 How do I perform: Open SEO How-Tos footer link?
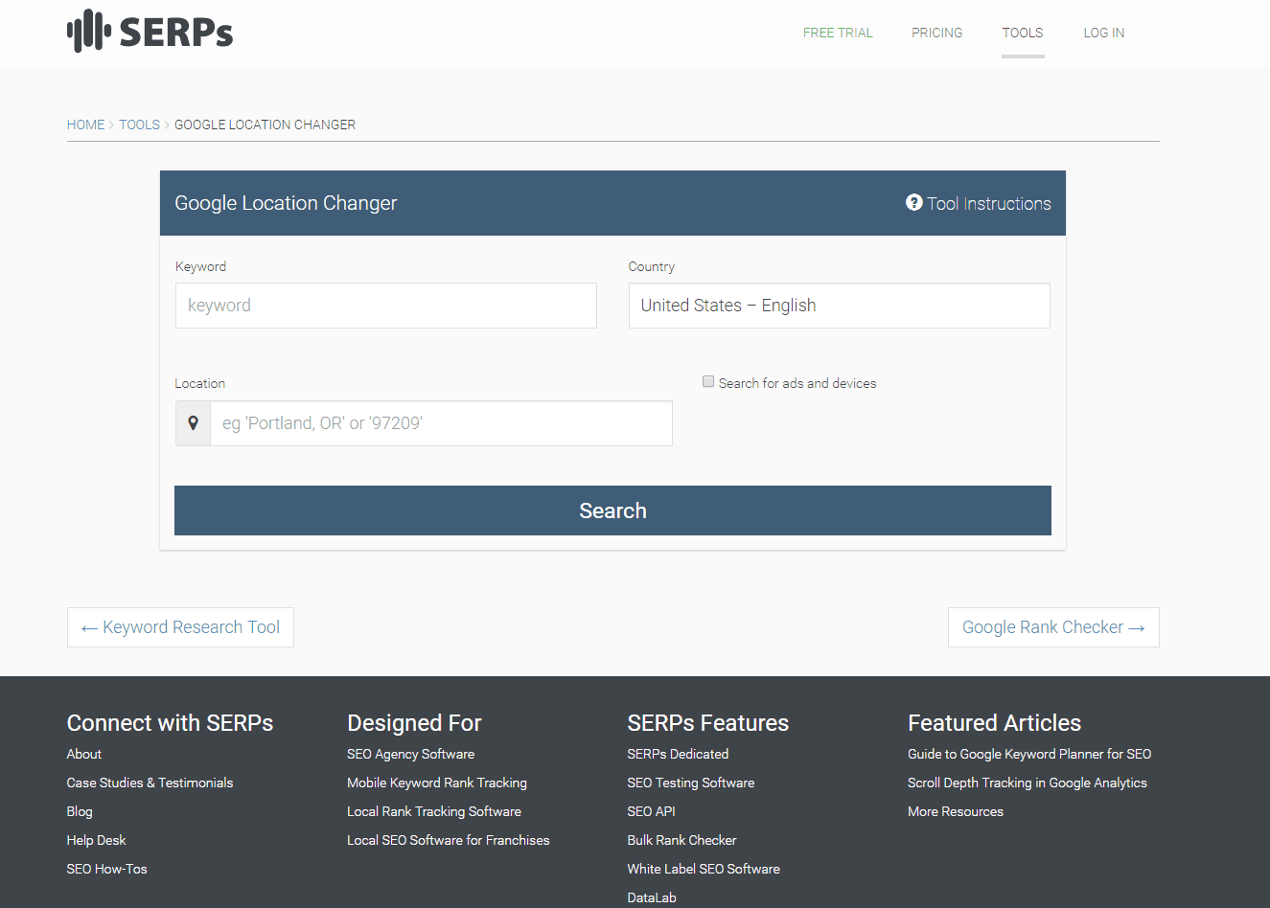coord(106,869)
